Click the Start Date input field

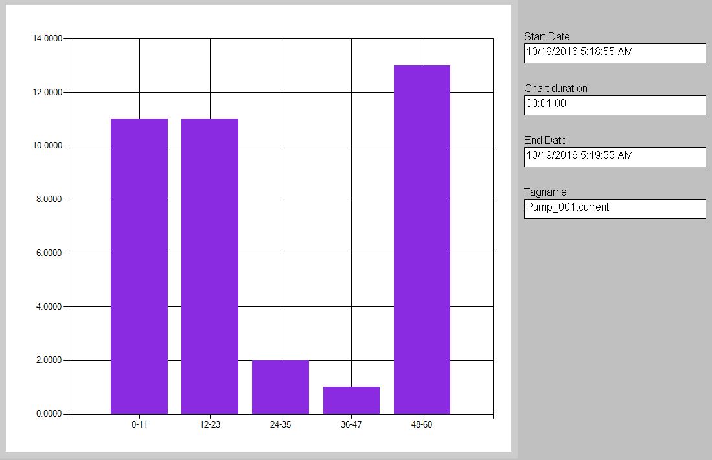pos(614,53)
